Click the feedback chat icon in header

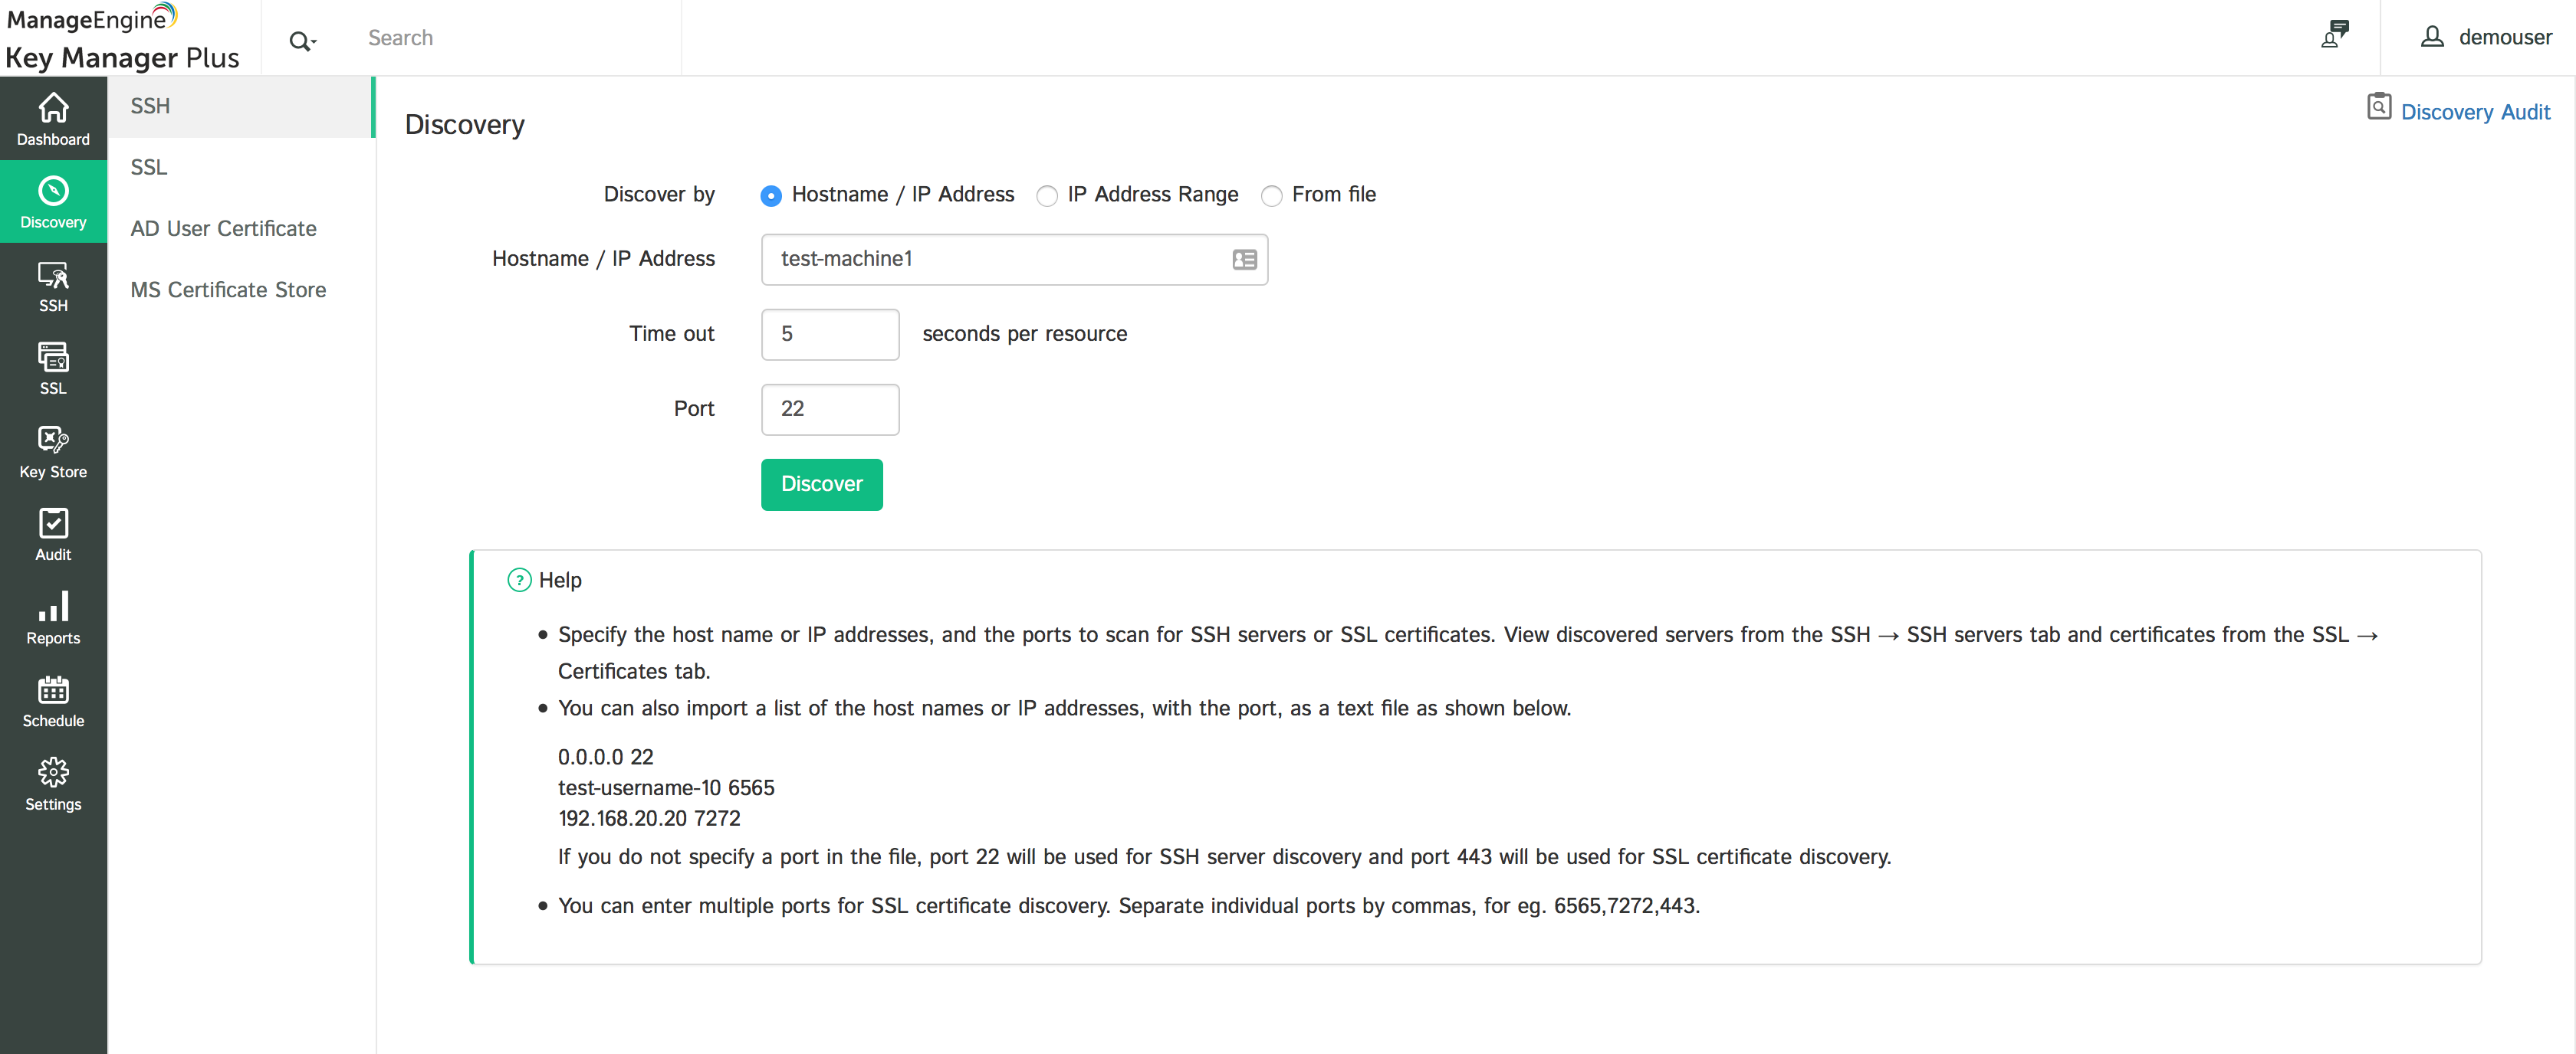pyautogui.click(x=2335, y=35)
